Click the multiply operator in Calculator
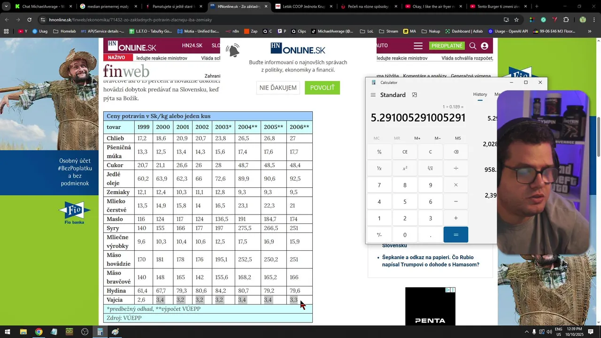The height and width of the screenshot is (338, 601). (x=456, y=185)
